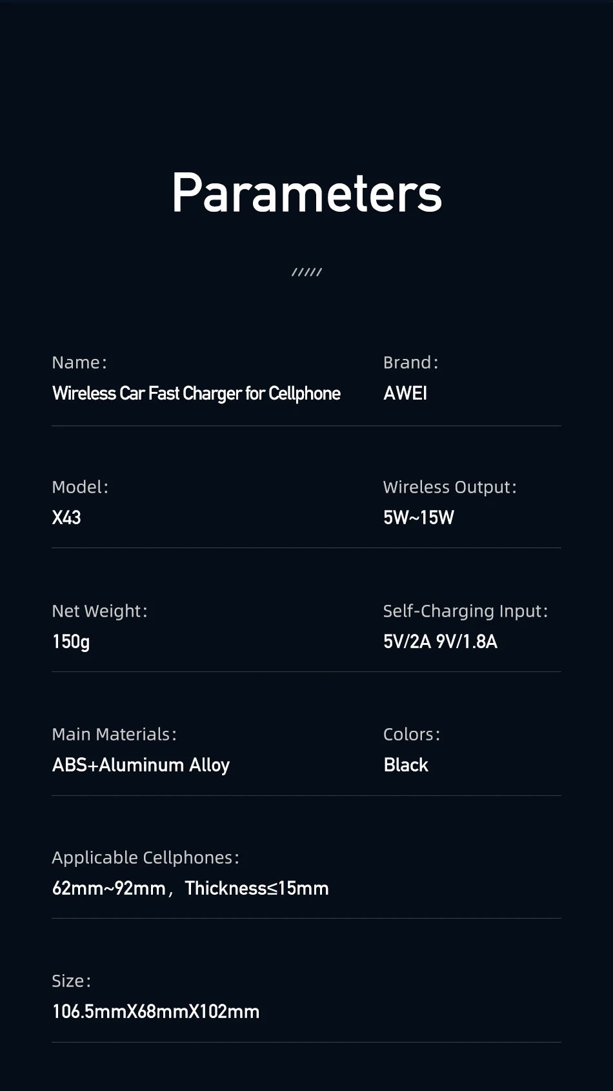Select the Self-Charging Input label

[465, 611]
